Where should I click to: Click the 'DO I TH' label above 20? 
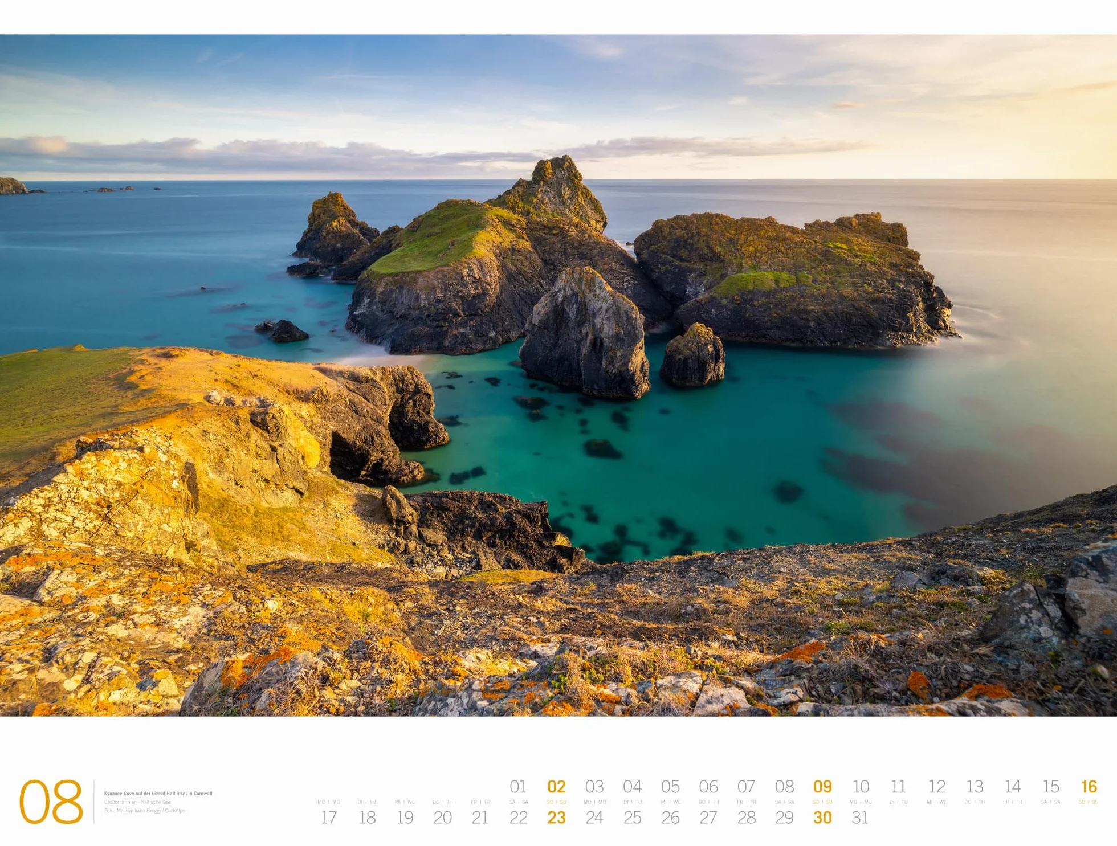point(443,802)
